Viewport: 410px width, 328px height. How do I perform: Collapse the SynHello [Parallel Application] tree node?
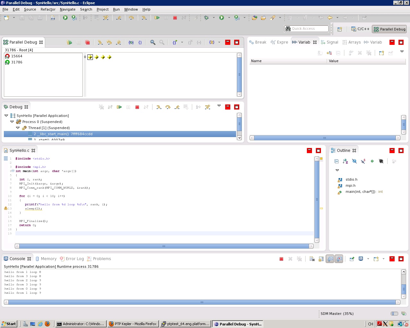click(x=6, y=116)
